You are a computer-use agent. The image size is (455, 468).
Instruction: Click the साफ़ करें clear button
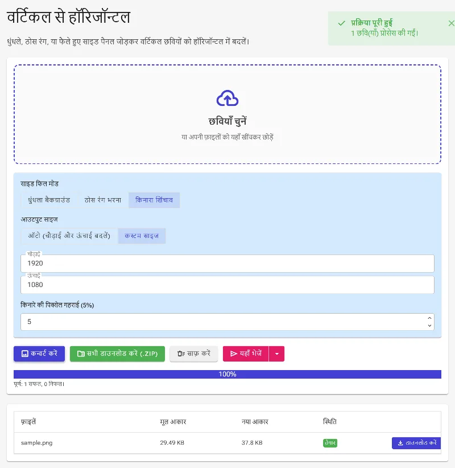194,354
